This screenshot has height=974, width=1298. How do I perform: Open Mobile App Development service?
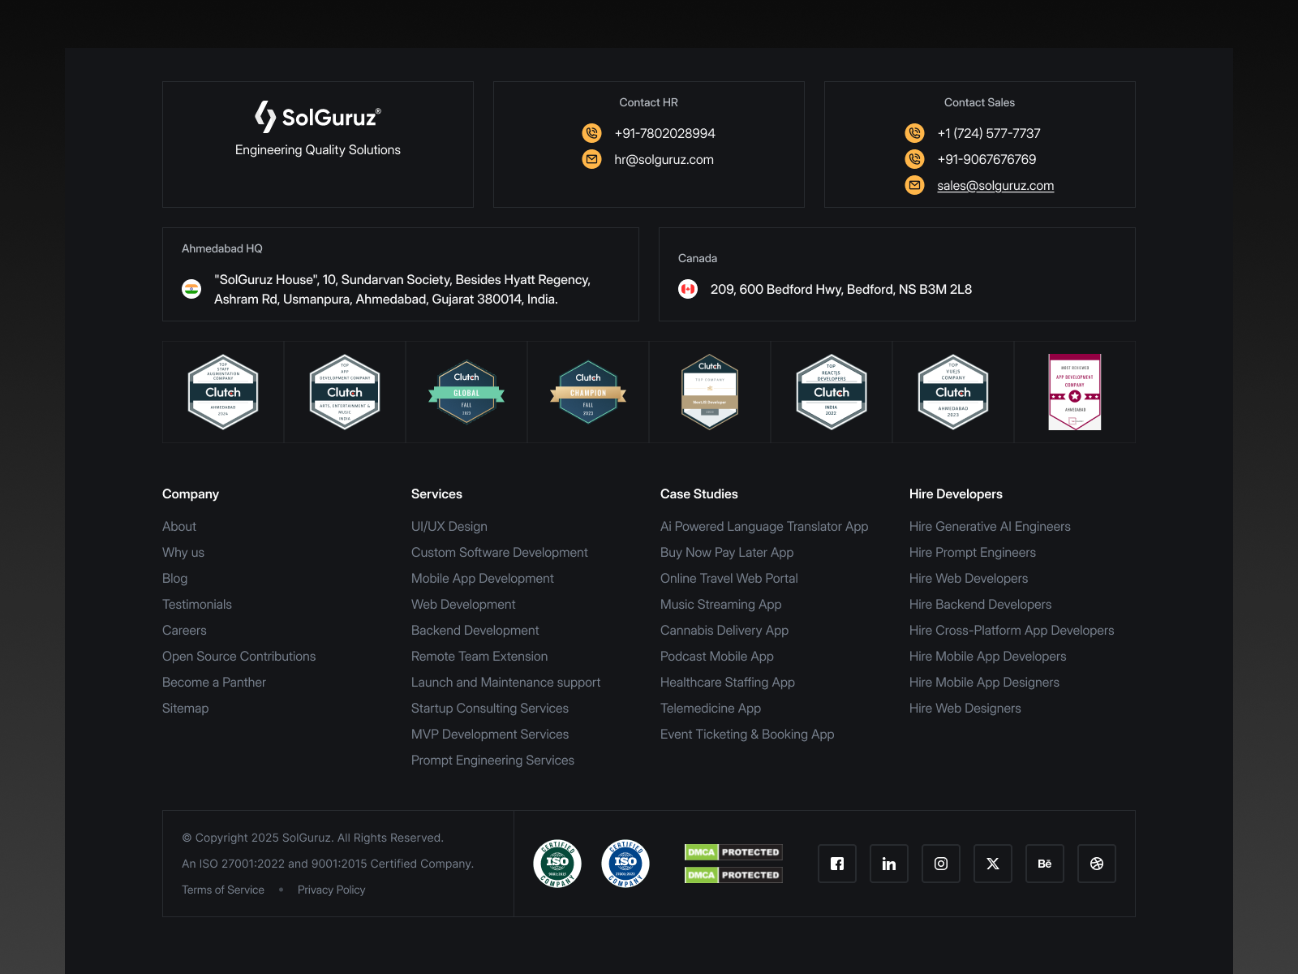click(x=483, y=579)
